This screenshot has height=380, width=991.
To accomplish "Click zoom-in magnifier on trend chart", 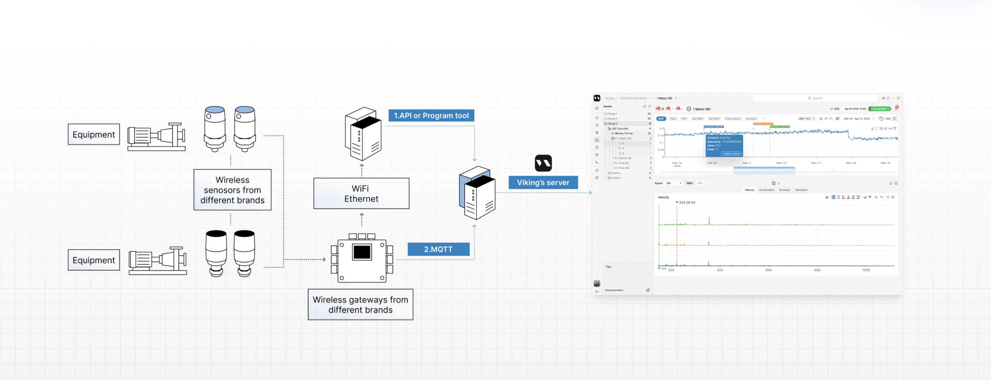I will [x=881, y=129].
